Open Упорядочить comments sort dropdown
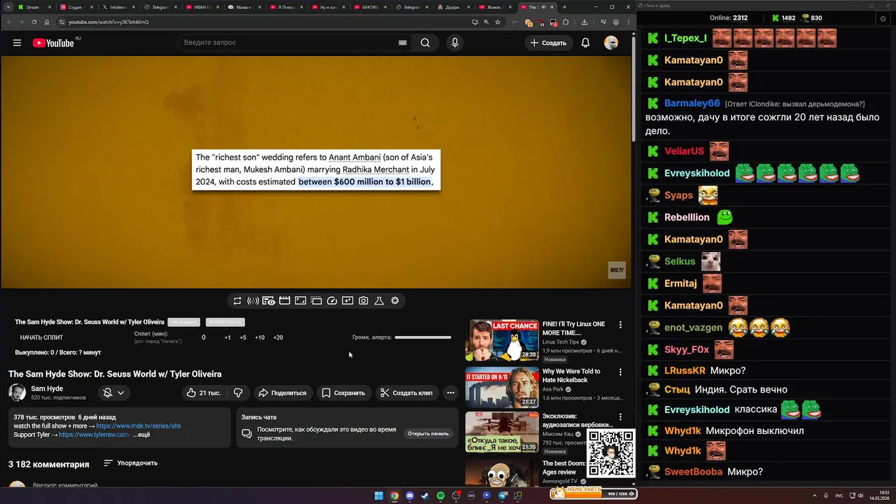The width and height of the screenshot is (896, 504). [130, 463]
